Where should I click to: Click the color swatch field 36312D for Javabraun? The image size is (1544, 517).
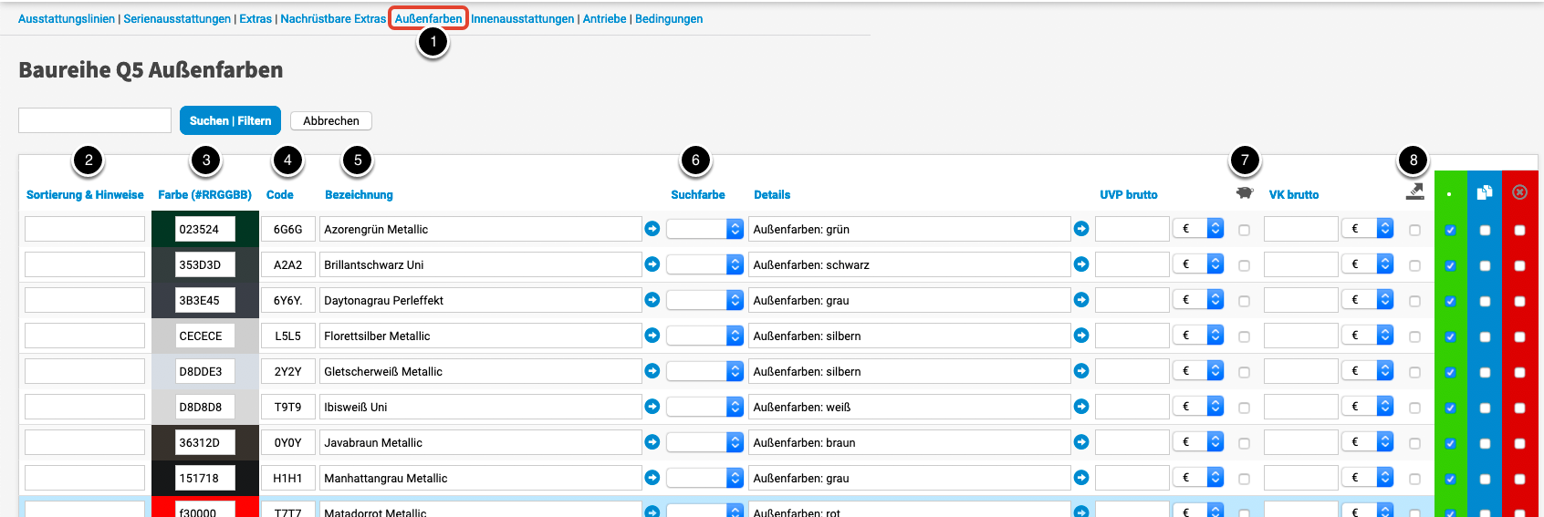tap(204, 442)
